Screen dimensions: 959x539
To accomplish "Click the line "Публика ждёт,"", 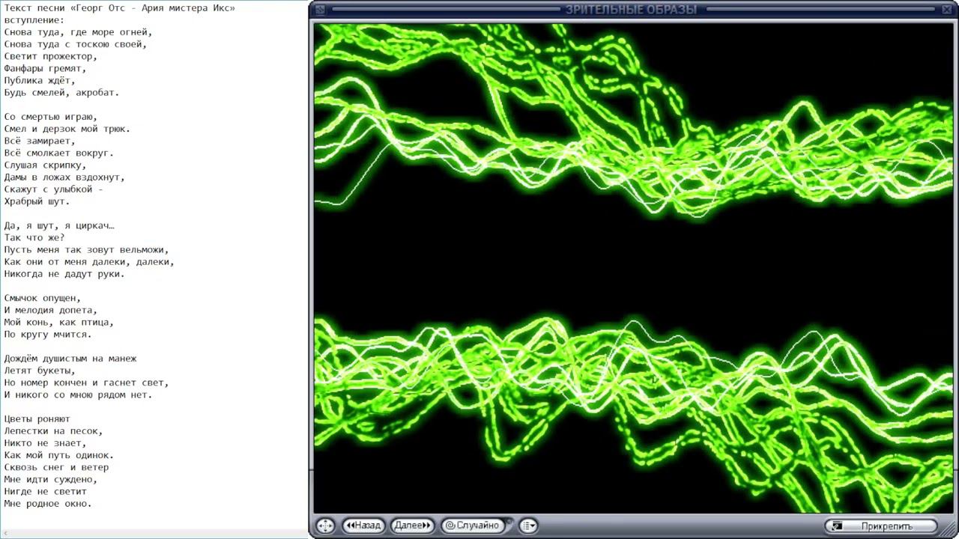I will point(40,80).
